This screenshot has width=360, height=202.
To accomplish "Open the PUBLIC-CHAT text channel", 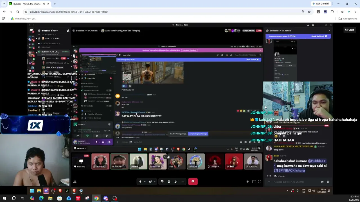I will click(52, 38).
